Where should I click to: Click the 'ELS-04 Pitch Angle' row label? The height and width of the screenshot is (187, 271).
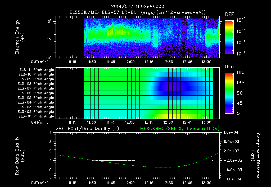point(36,102)
